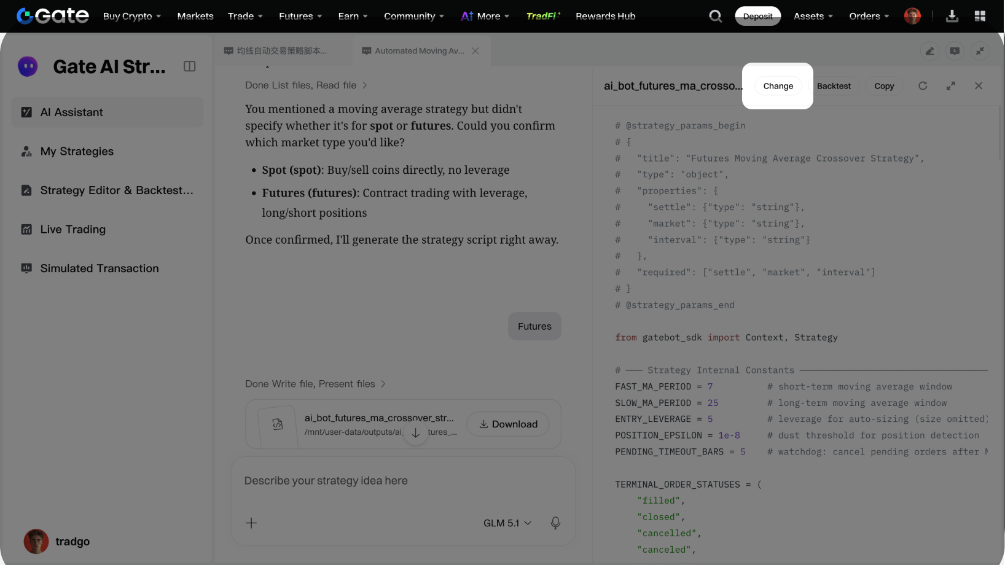Open Live Trading in sidebar
Image resolution: width=1005 pixels, height=565 pixels.
point(108,229)
